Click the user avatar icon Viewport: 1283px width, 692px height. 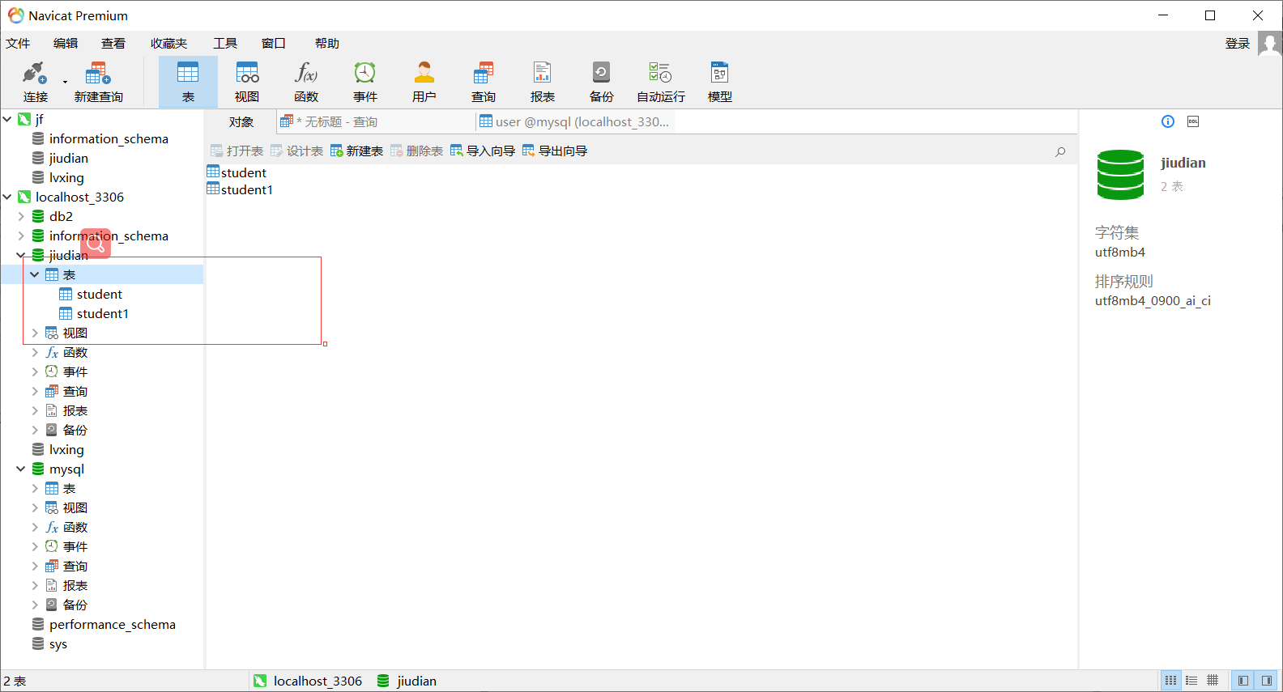pos(1270,44)
